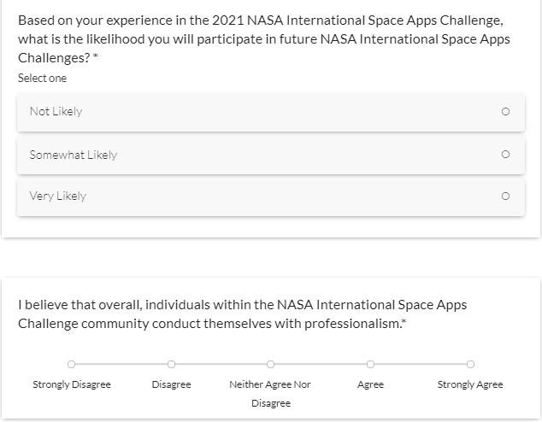Click the 'Strongly Disagree' text label
542x422 pixels.
coord(72,384)
